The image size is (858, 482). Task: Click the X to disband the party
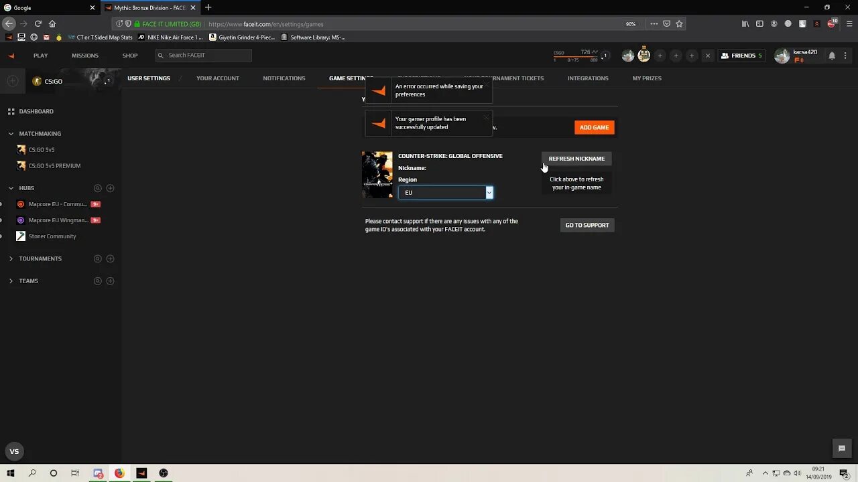(x=708, y=56)
